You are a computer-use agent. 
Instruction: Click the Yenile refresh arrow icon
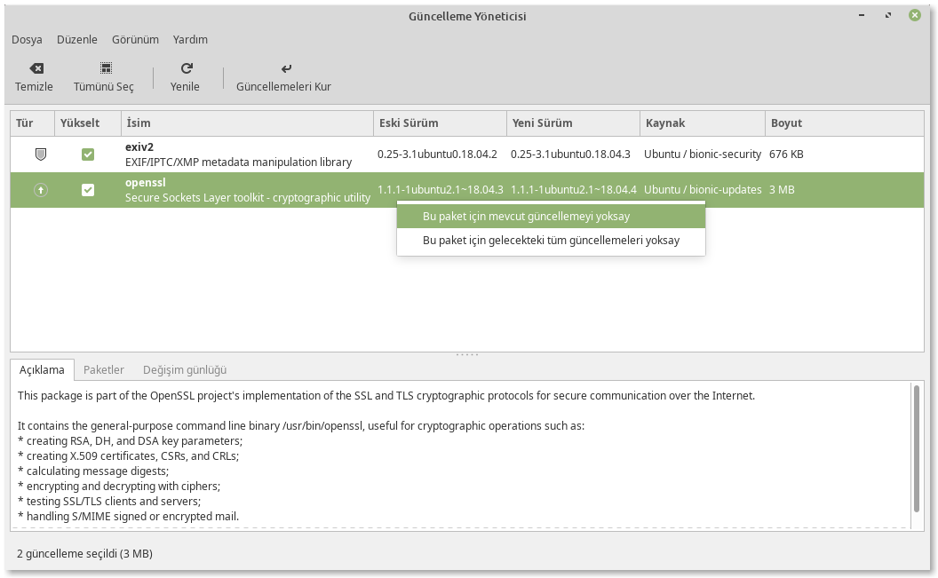(187, 68)
